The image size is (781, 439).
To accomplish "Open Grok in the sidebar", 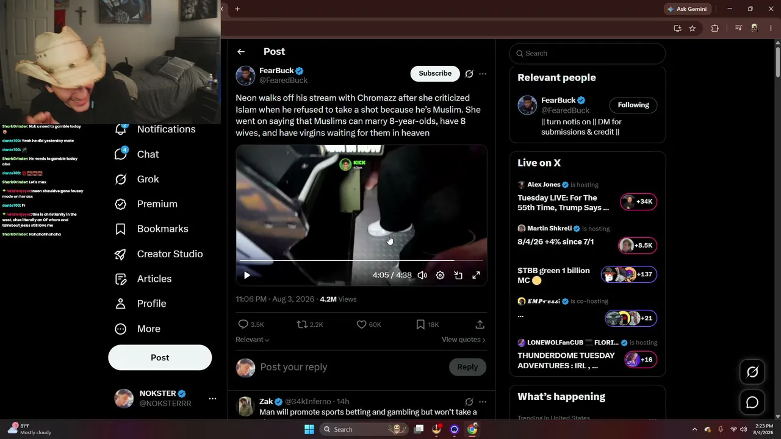I will pos(137,179).
